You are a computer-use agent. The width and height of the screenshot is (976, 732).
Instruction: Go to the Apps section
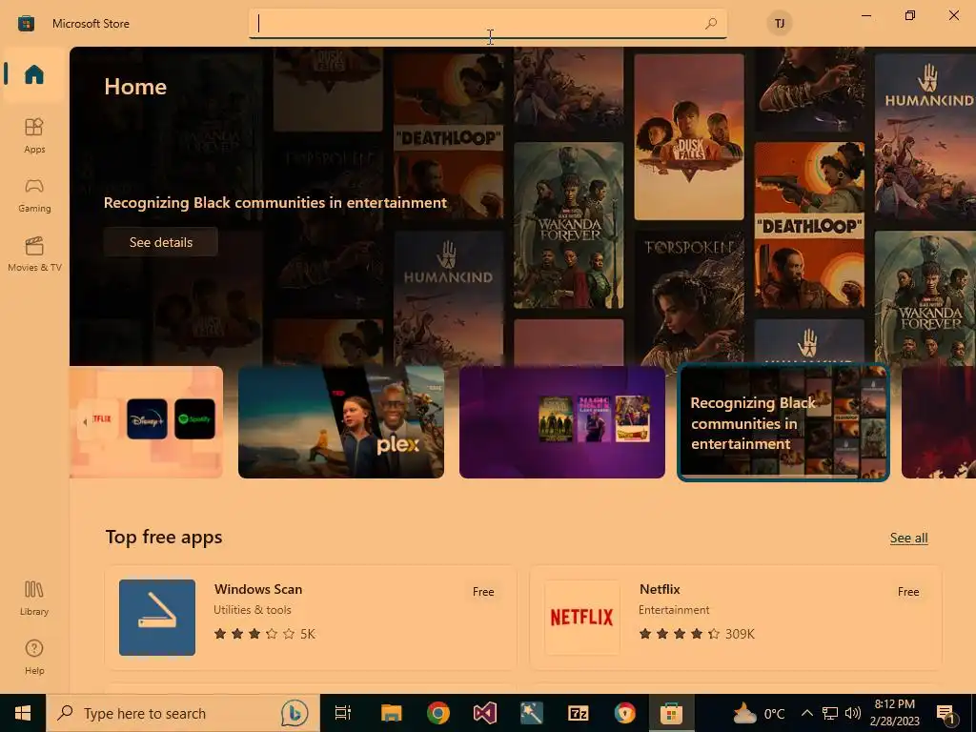34,135
